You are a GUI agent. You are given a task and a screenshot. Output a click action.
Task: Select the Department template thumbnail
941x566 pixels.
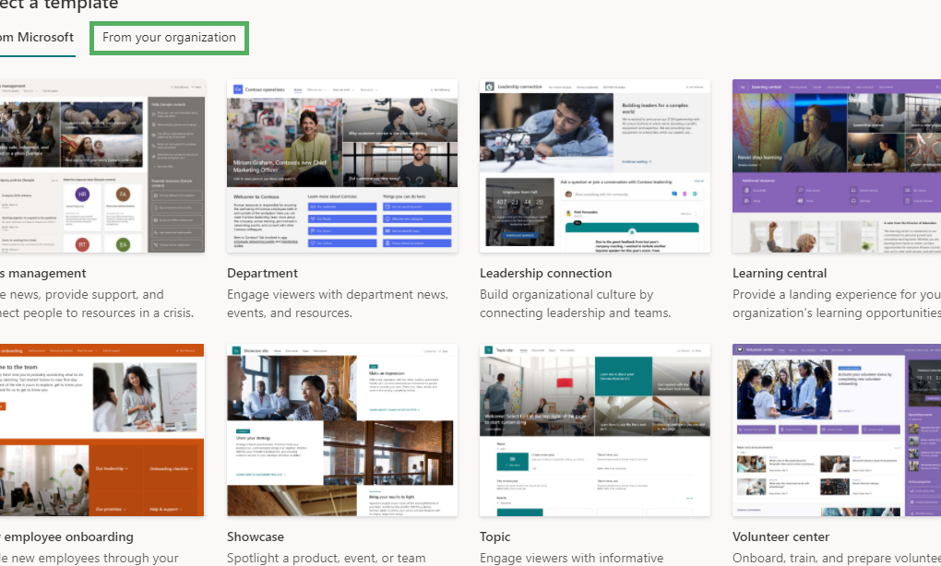(342, 166)
